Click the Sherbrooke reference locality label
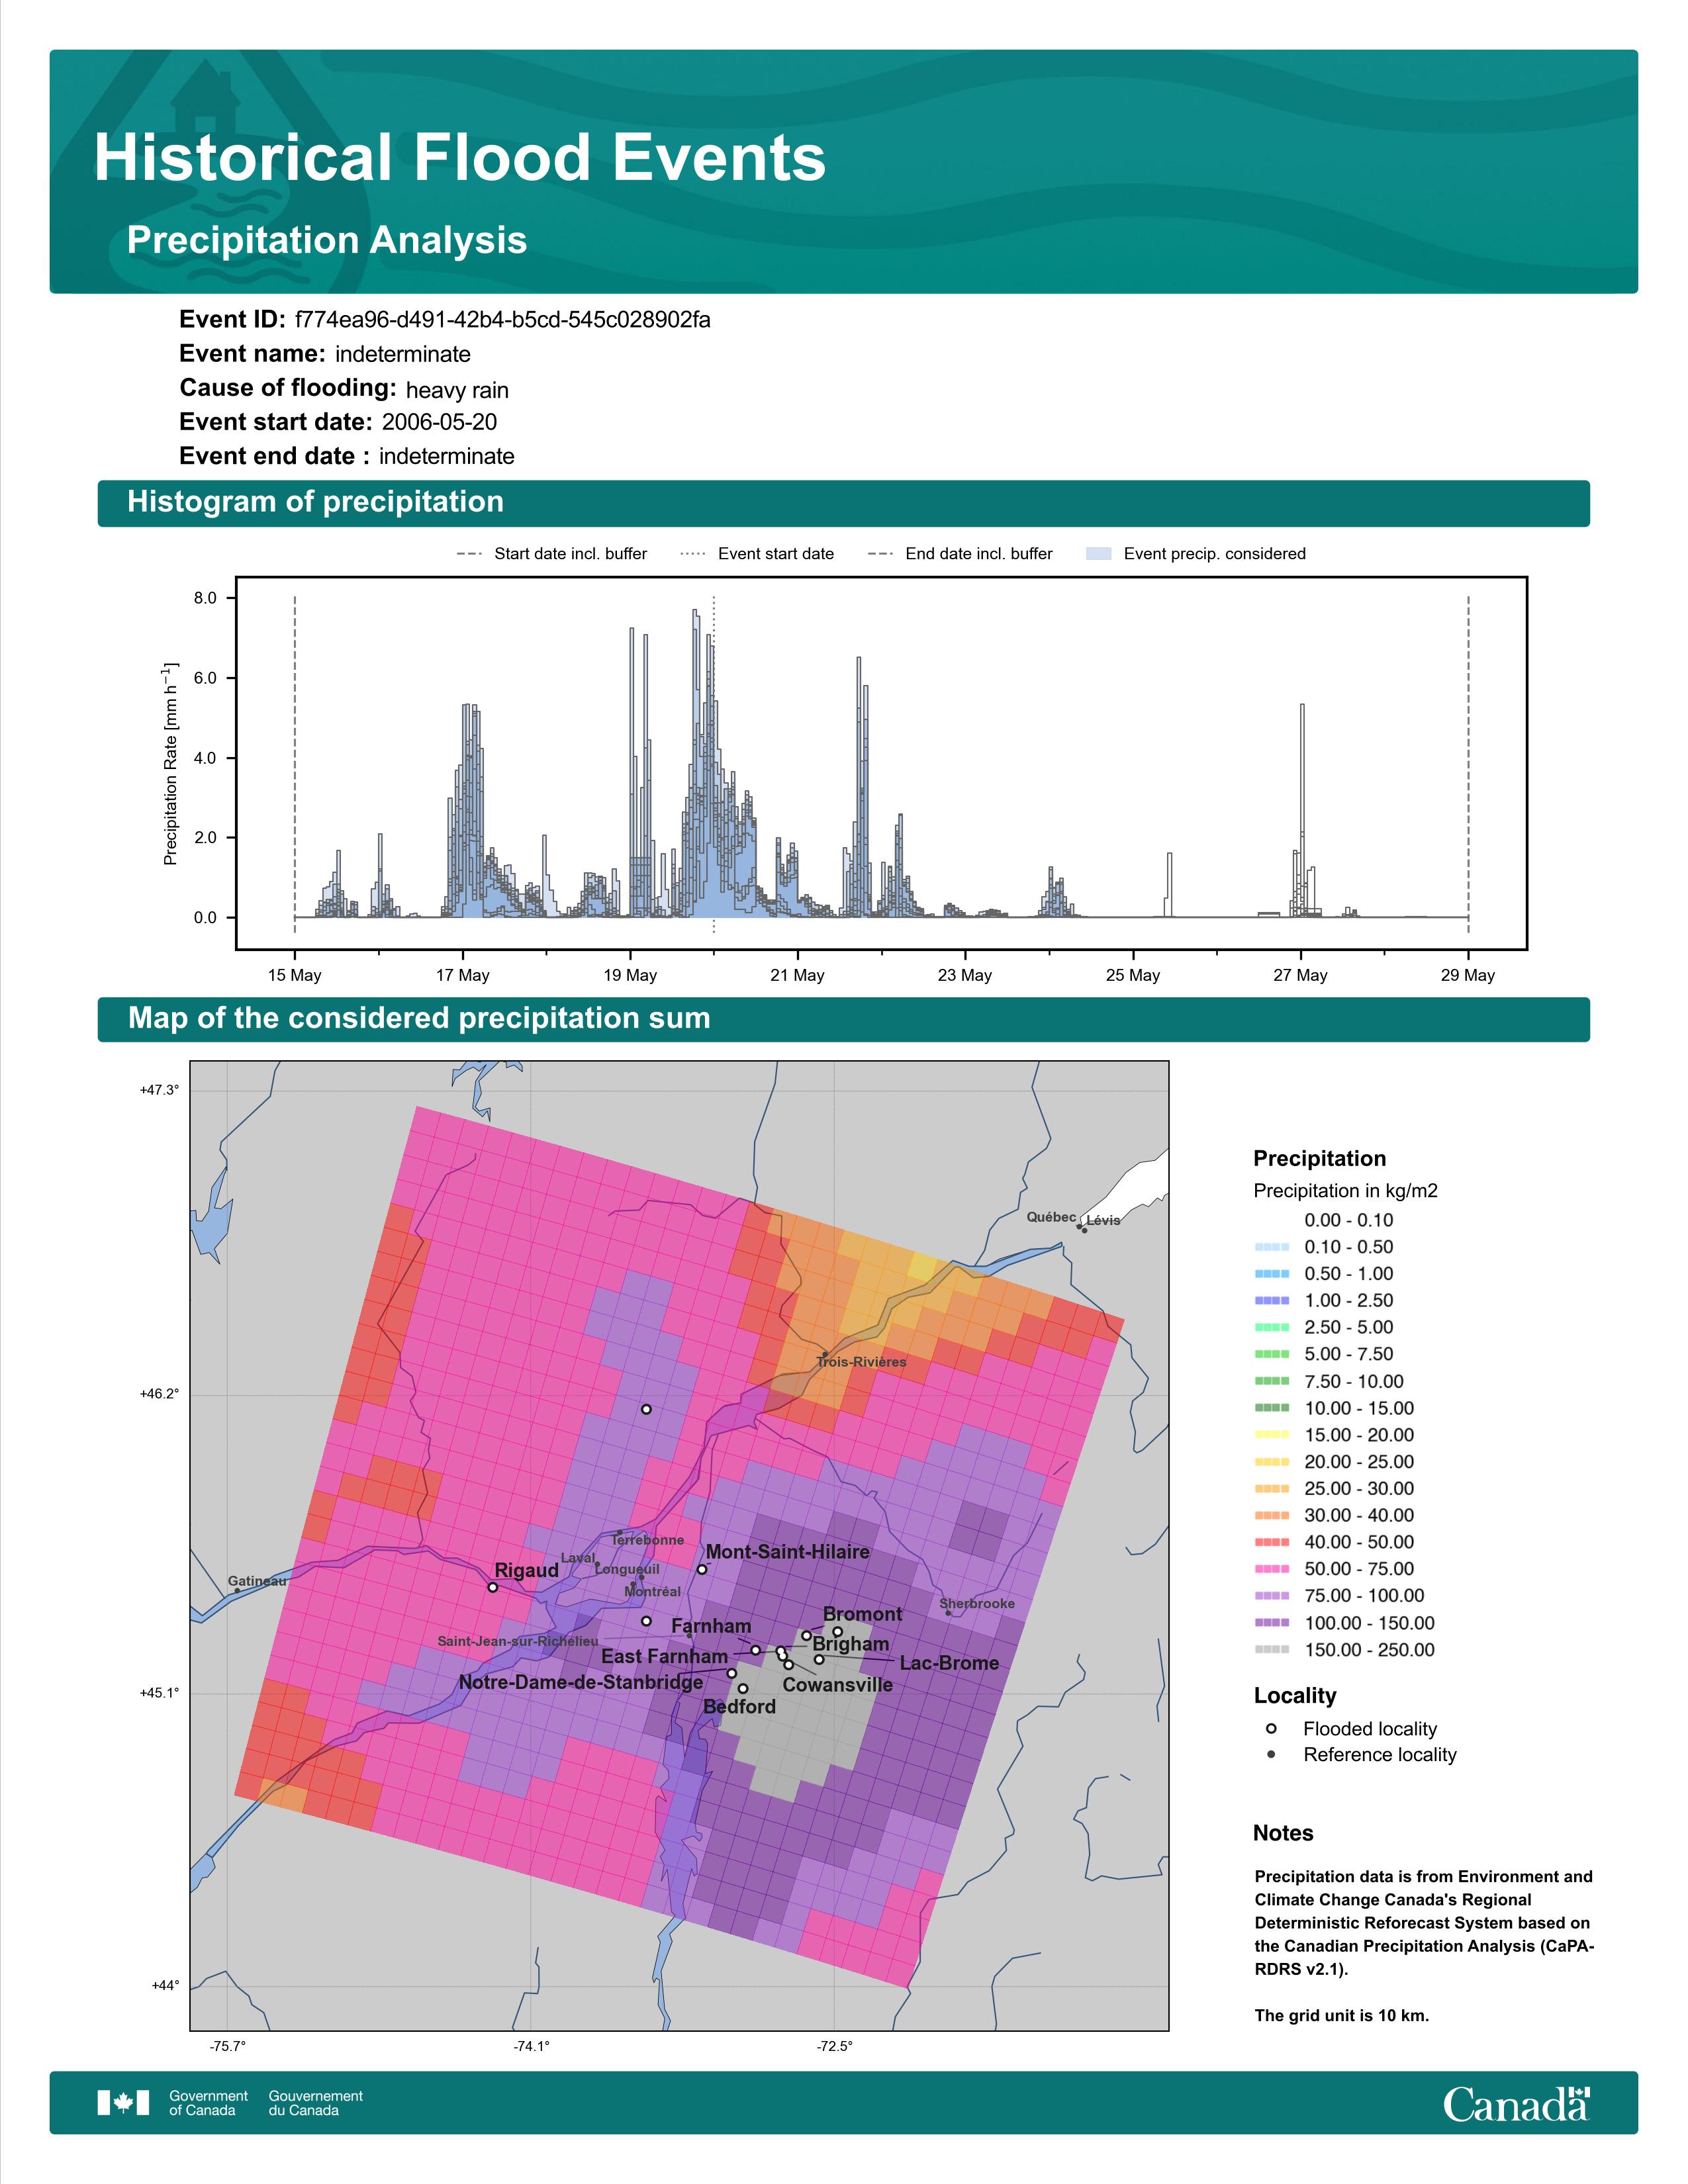 [x=977, y=1603]
